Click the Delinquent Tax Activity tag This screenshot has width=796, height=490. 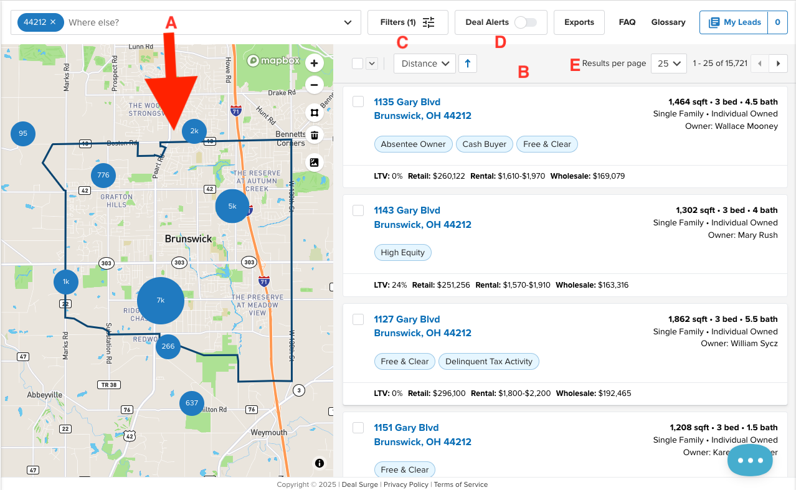pos(489,362)
